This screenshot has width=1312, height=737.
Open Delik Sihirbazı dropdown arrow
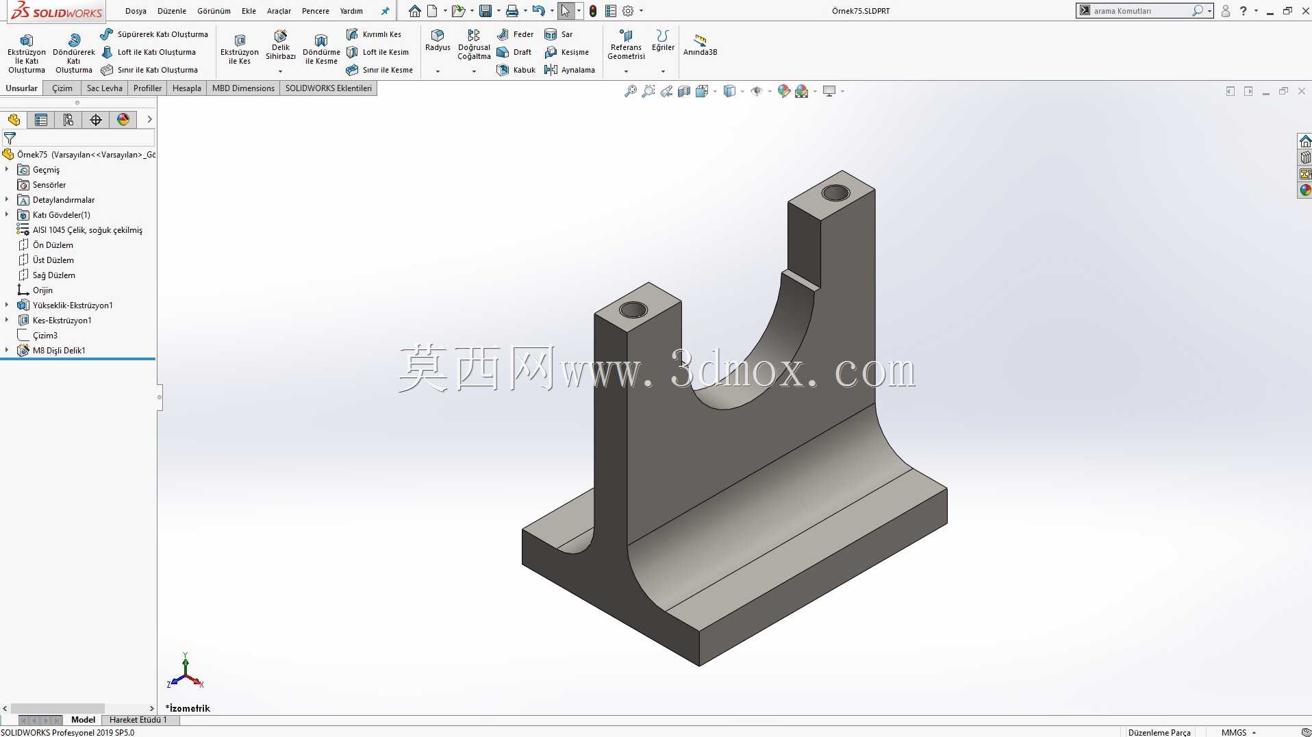coord(280,71)
